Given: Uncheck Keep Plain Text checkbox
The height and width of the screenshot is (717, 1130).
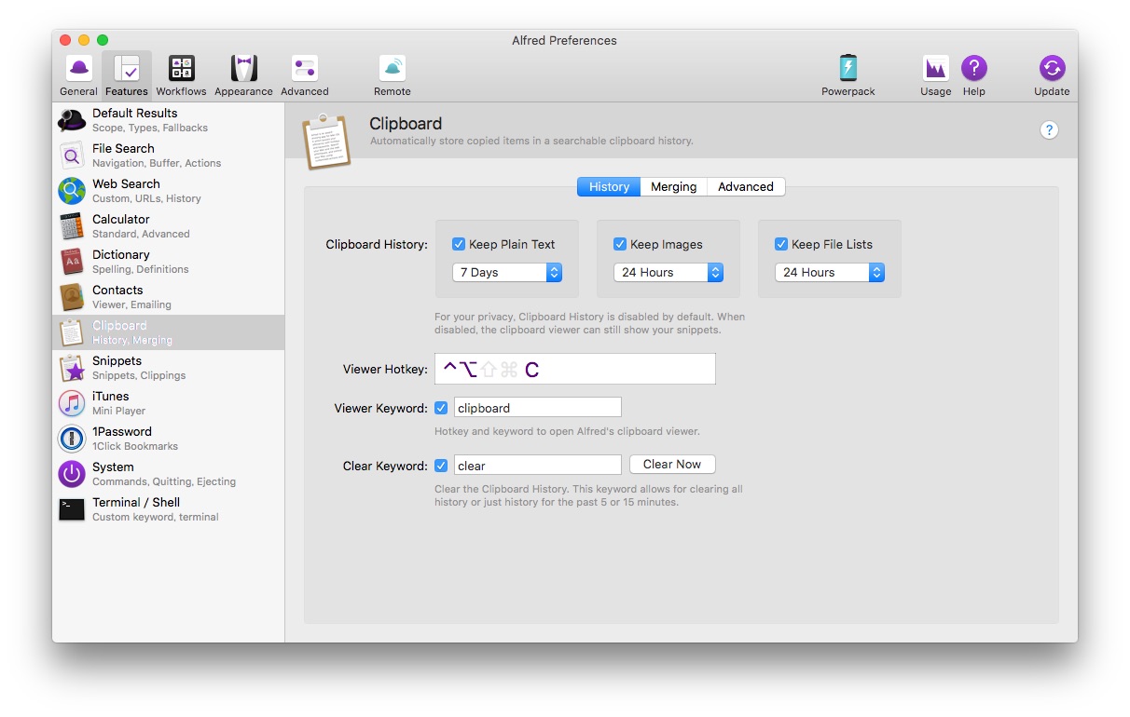Looking at the screenshot, I should (459, 244).
